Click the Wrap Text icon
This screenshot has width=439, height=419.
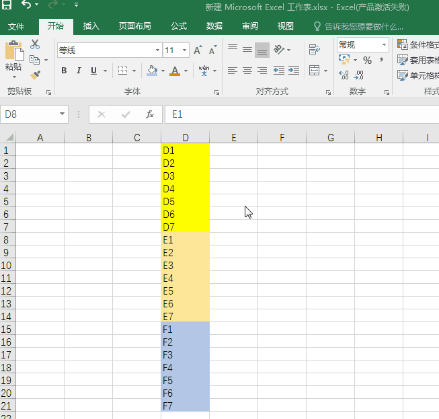pos(314,50)
